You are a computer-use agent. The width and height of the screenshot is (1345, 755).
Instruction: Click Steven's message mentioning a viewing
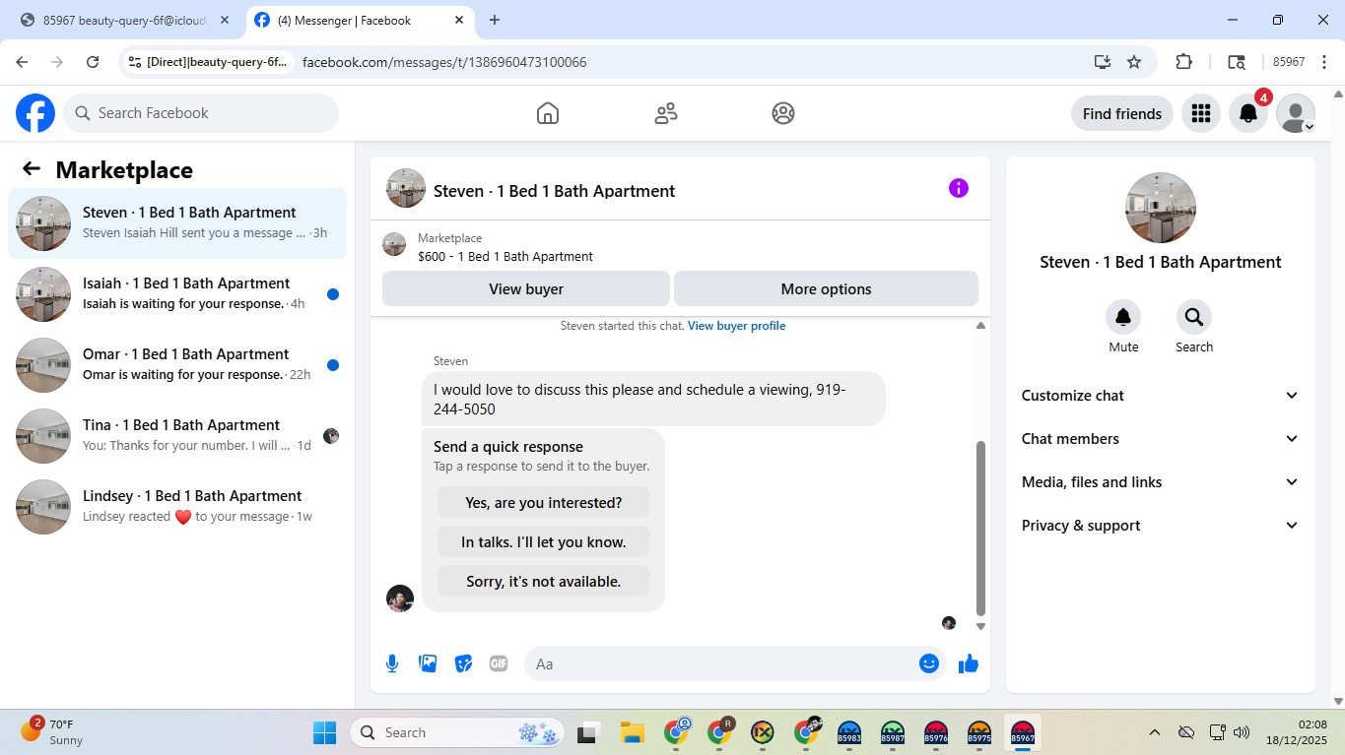(x=653, y=399)
